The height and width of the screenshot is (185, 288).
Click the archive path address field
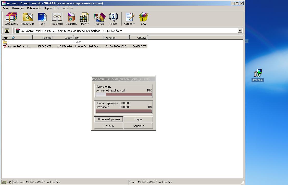pos(129,31)
